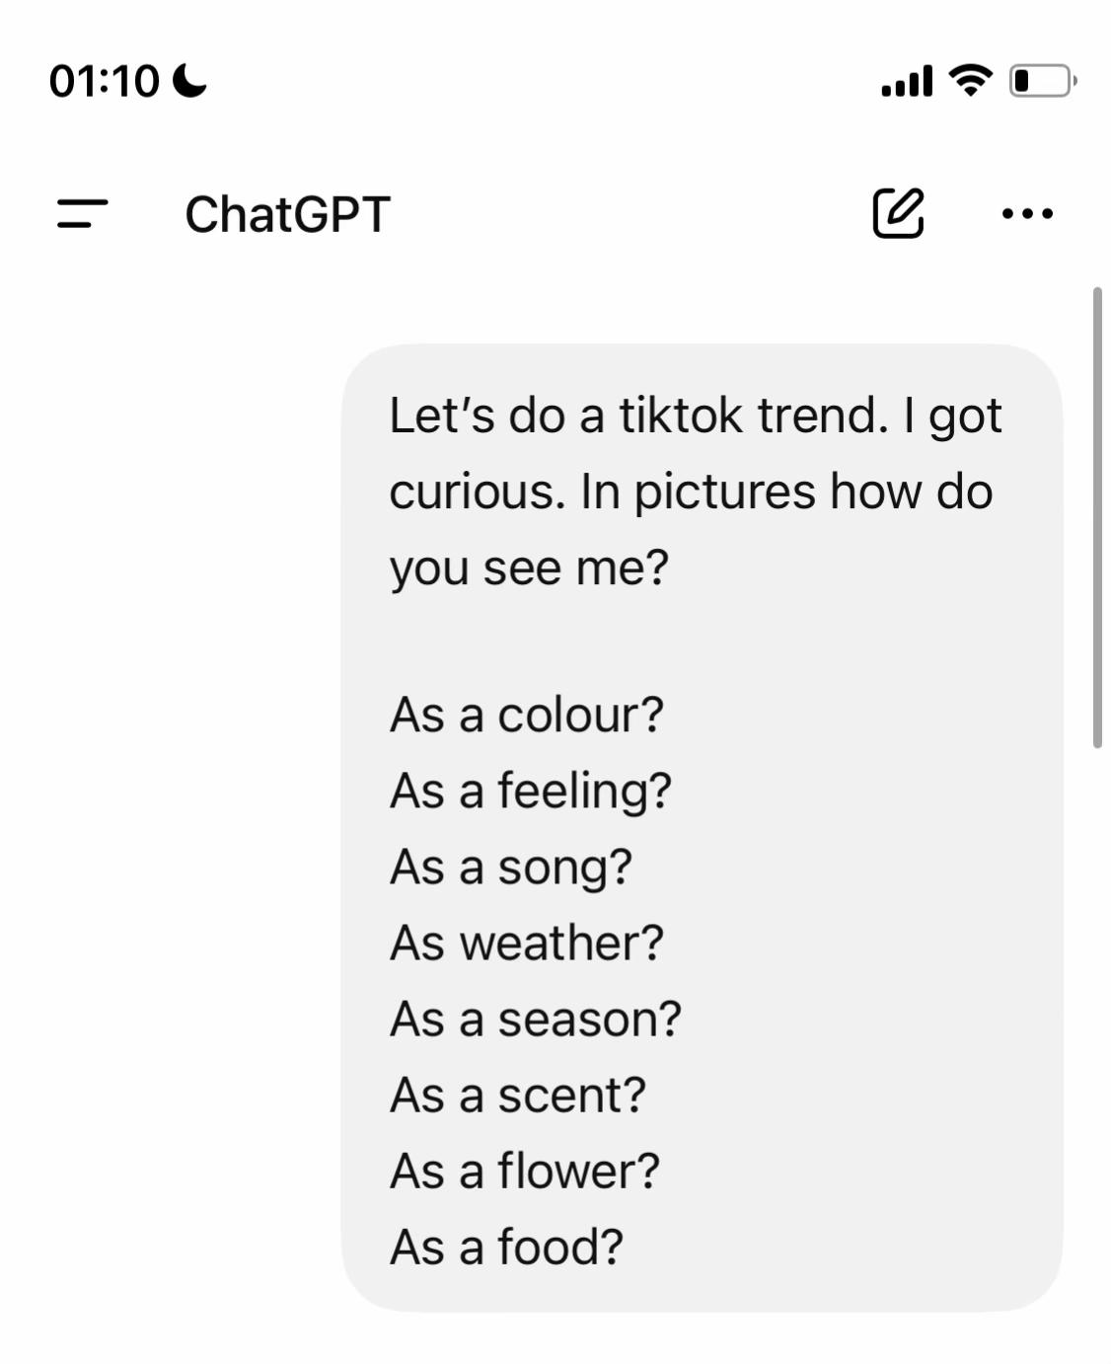Tap the battery indicator icon
The width and height of the screenshot is (1111, 1364).
pos(1042,80)
